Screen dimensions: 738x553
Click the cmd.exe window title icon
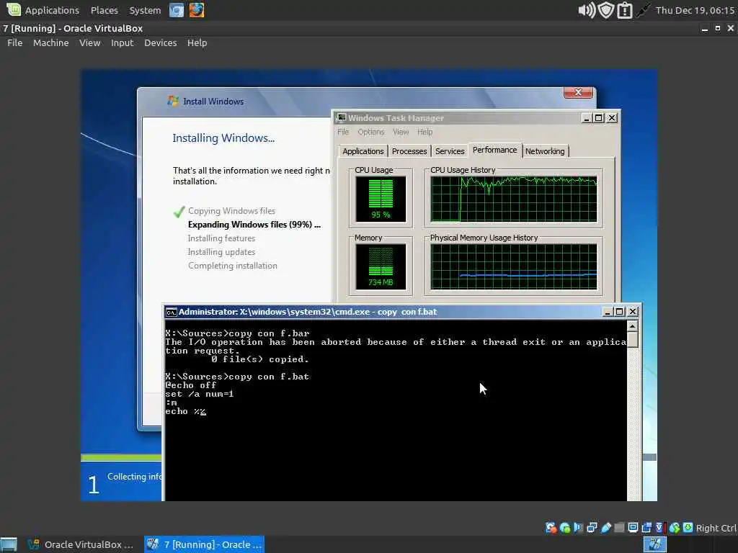172,313
